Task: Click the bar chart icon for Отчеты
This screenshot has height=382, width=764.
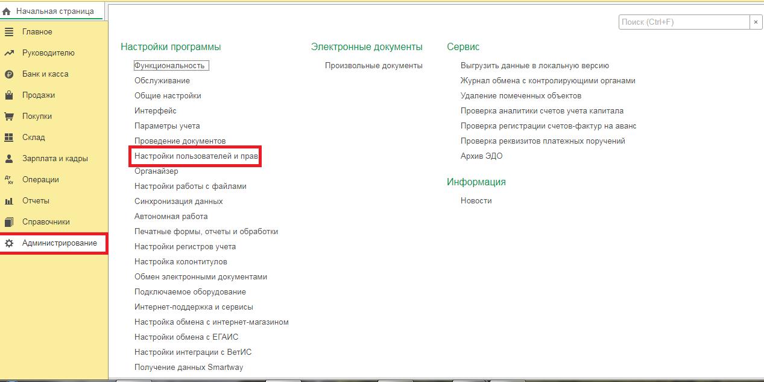Action: coord(9,201)
